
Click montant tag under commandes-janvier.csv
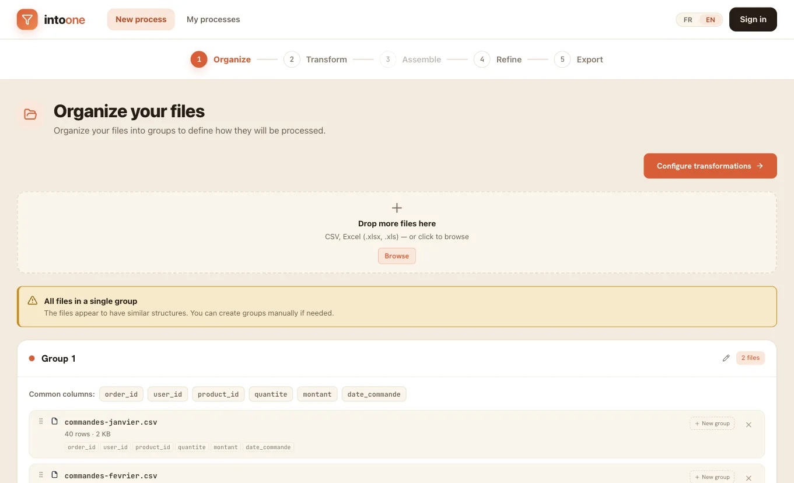coord(225,447)
